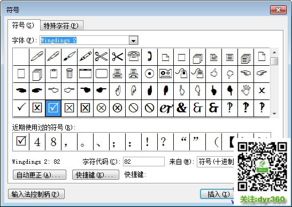Choose the clipboard symbol
Viewport: 292px width, 207px height.
click(x=53, y=74)
